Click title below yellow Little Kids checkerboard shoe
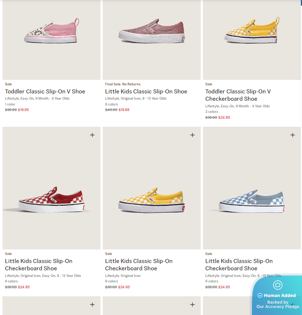Image resolution: width=302 pixels, height=315 pixels. click(139, 264)
